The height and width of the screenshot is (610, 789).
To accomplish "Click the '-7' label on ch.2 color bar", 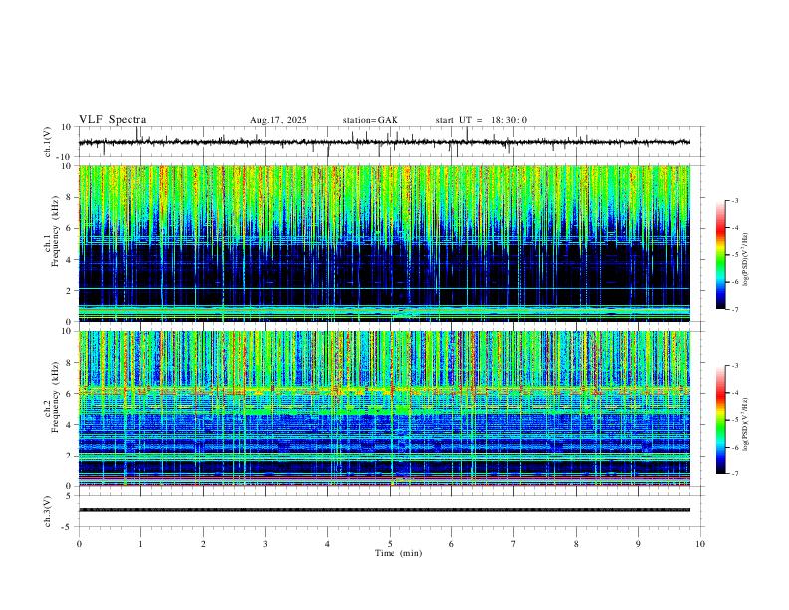I will point(734,474).
